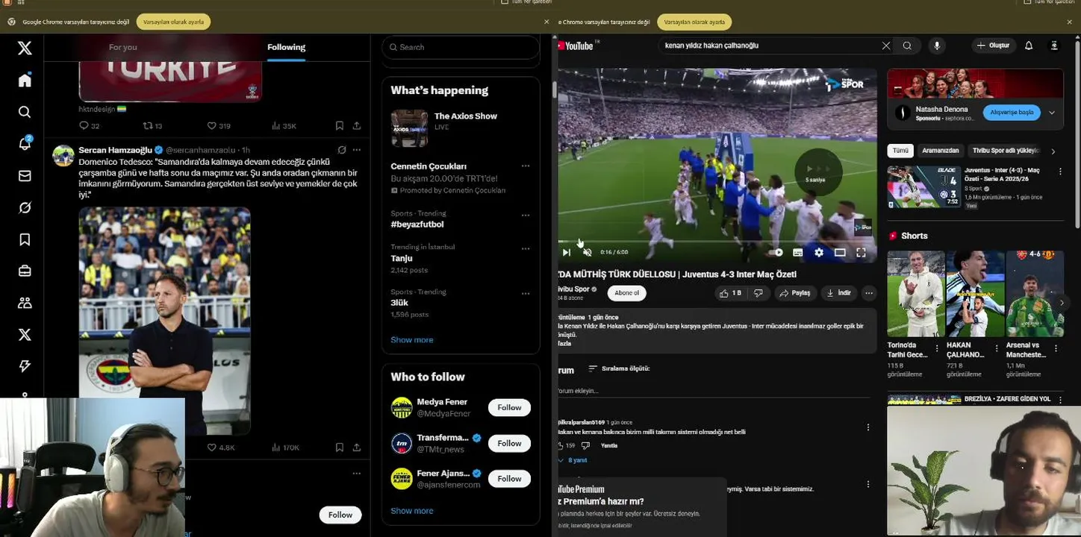Click Alışverişe başla ad button
This screenshot has width=1081, height=537.
[x=1012, y=113]
